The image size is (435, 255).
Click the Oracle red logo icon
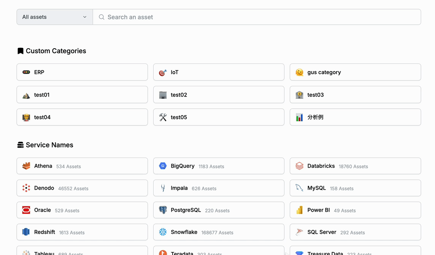[26, 210]
